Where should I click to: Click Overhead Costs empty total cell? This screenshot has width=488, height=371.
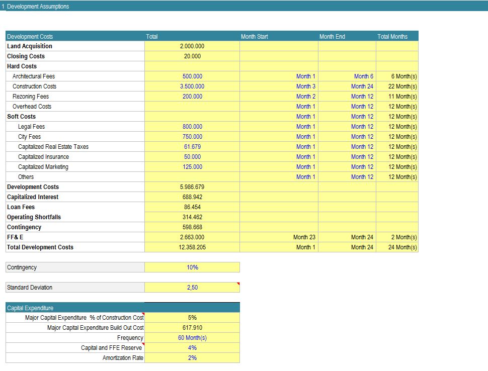pos(192,107)
